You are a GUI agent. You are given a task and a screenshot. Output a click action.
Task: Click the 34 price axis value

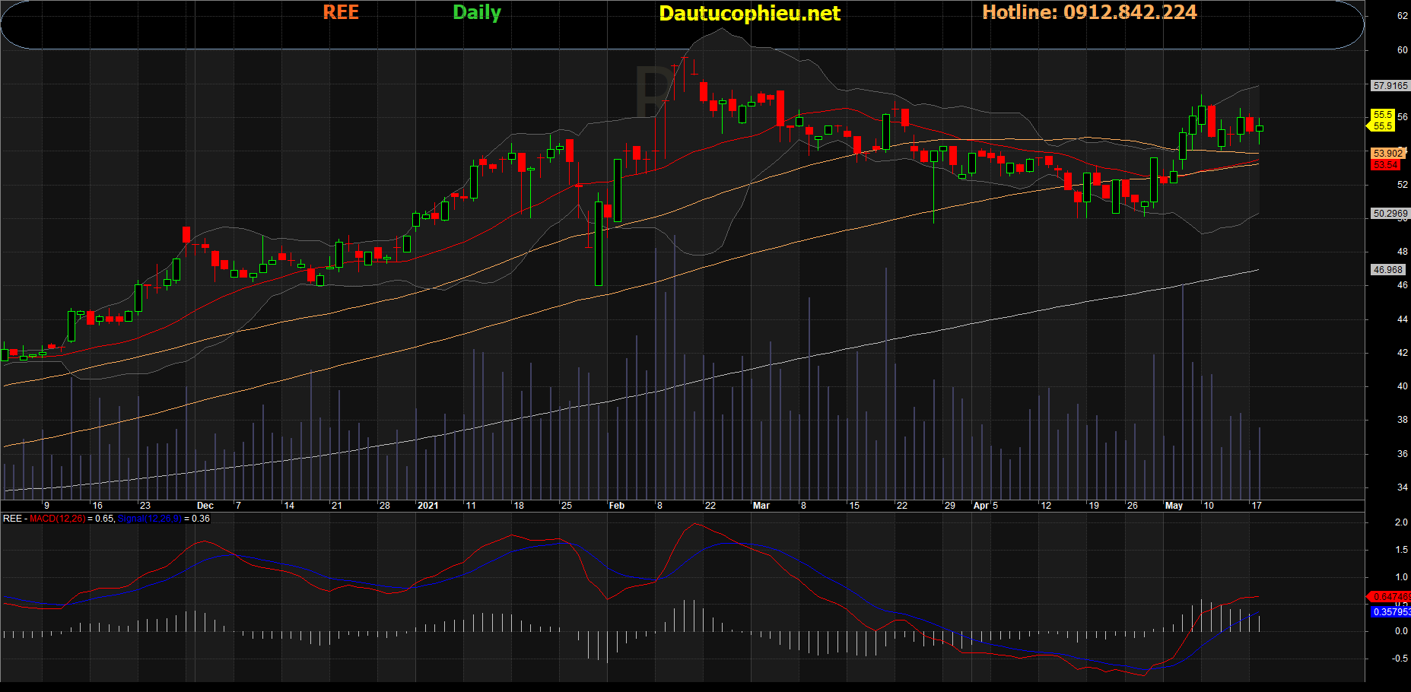(x=1403, y=487)
